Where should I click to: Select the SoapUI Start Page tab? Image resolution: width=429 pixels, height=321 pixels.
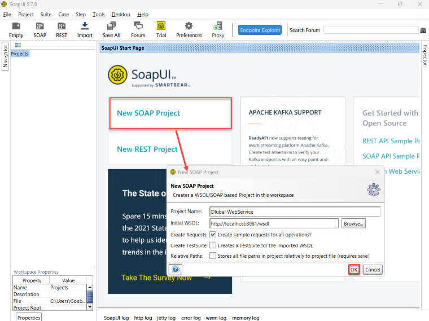pos(122,48)
